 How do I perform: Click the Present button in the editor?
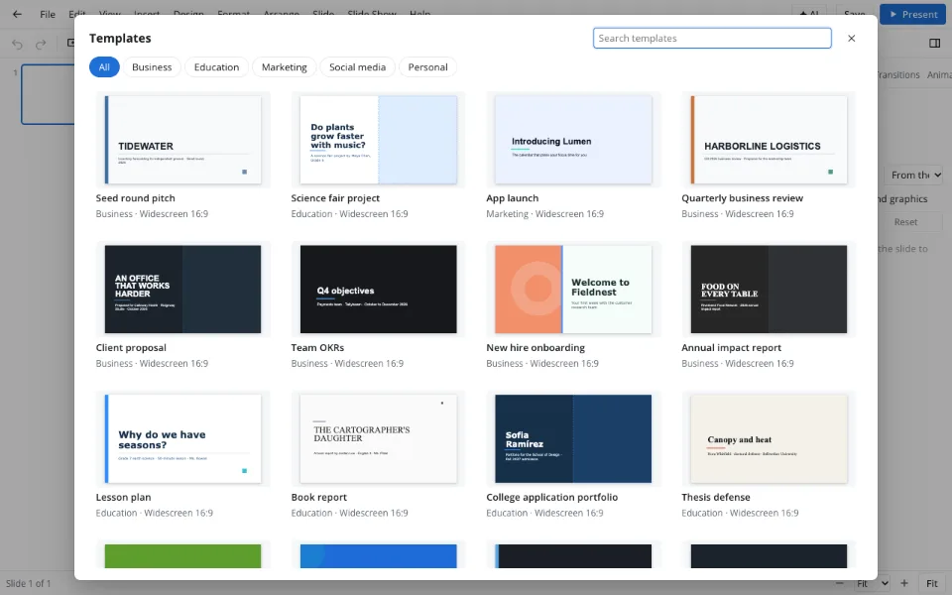point(912,14)
